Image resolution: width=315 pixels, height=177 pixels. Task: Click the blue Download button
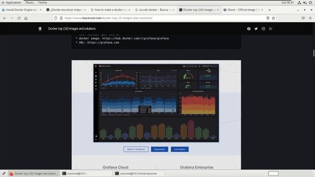(x=159, y=149)
